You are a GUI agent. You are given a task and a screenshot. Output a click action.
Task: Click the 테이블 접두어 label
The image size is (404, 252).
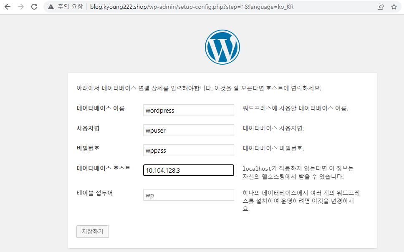click(95, 193)
